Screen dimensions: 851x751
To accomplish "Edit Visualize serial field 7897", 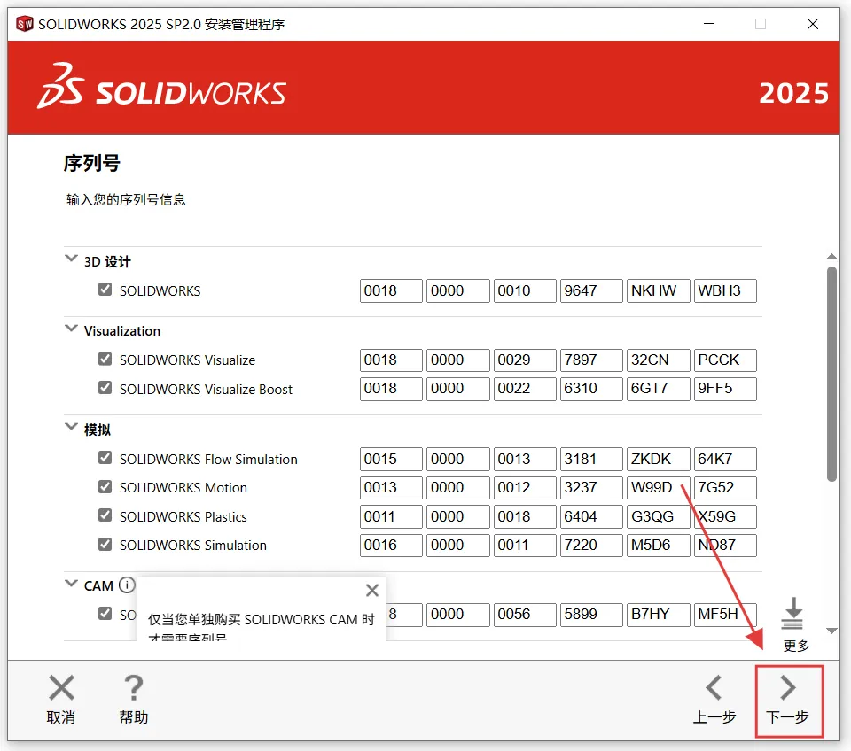I will tap(591, 360).
